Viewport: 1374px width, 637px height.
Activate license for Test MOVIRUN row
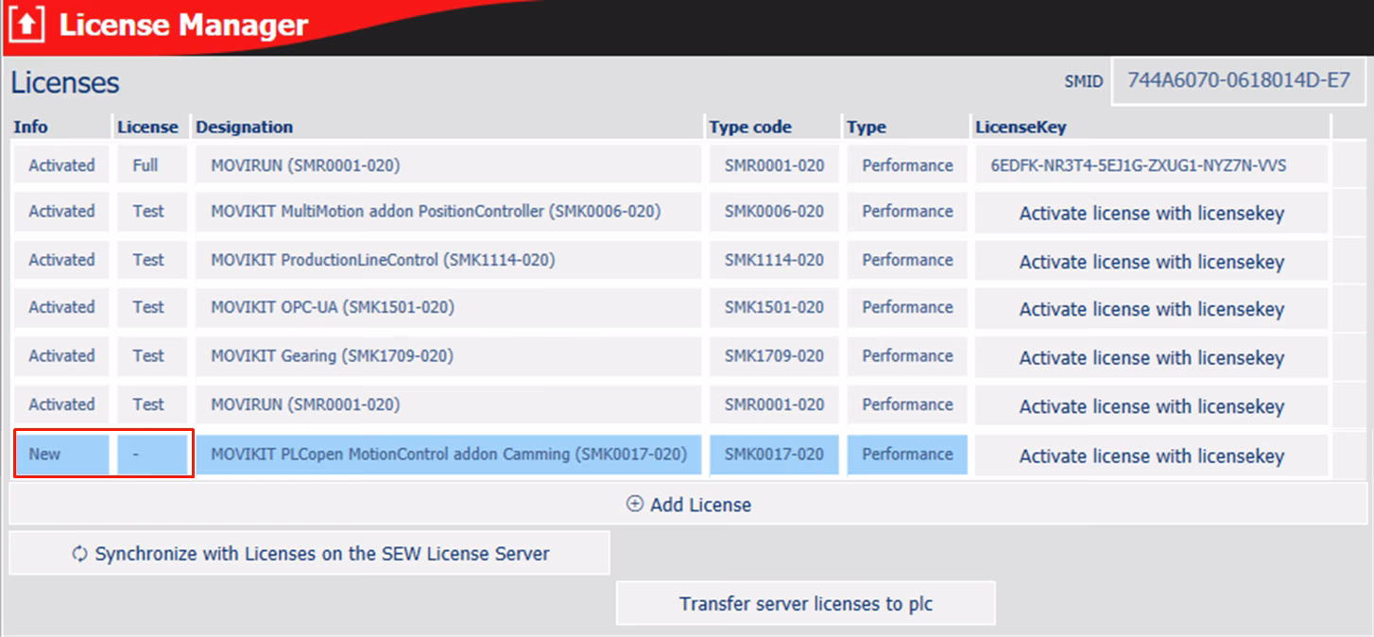point(1151,405)
